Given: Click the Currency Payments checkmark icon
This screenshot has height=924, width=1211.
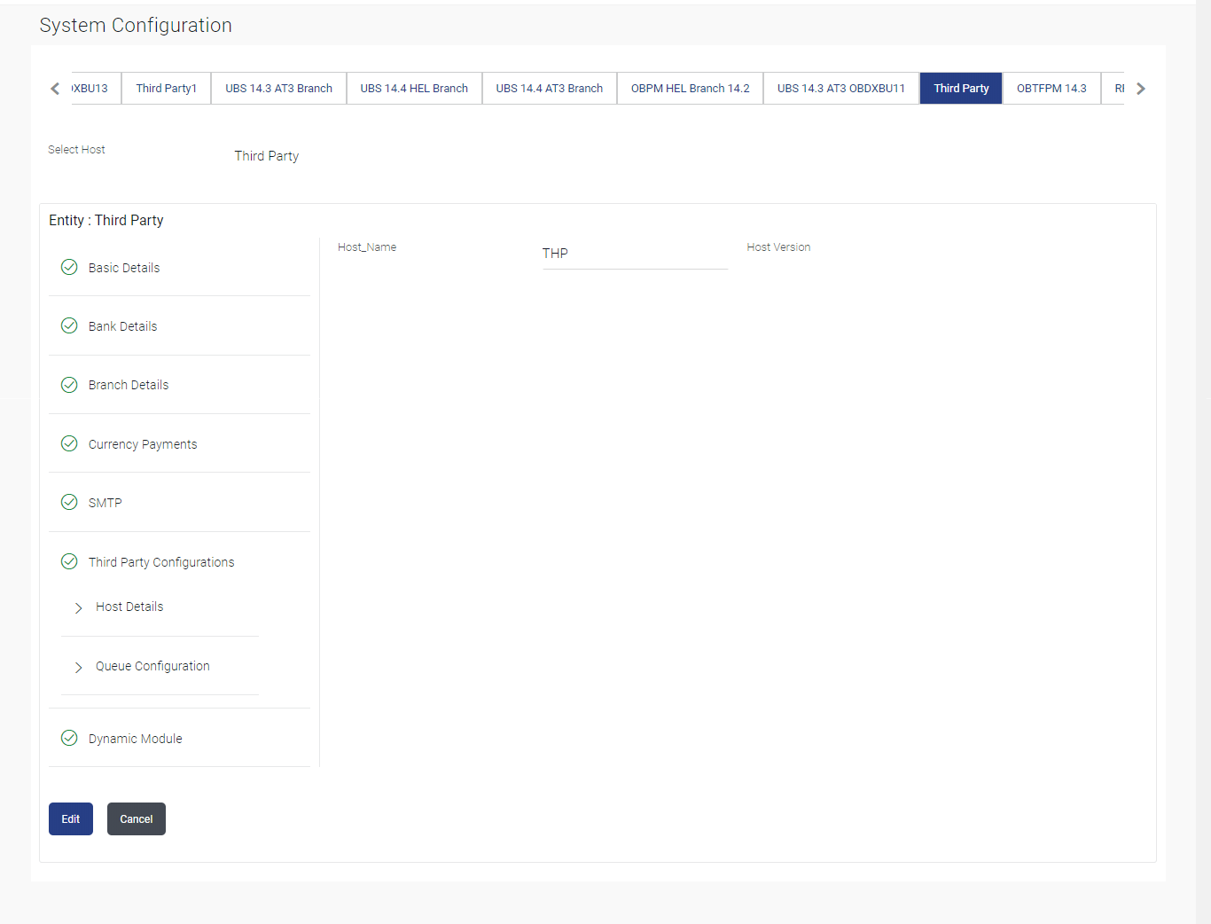Looking at the screenshot, I should 69,443.
